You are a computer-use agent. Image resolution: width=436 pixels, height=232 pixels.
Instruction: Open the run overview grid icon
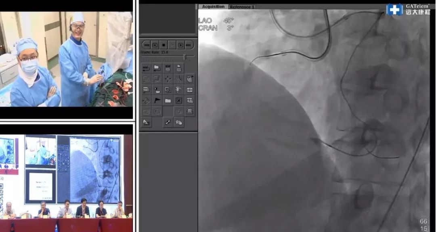tap(168, 68)
